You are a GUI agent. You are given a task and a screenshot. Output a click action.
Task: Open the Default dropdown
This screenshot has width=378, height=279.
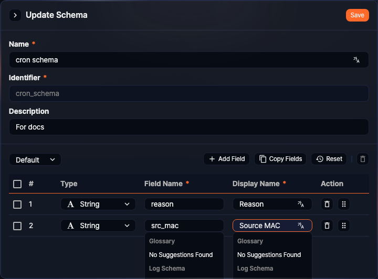tap(35, 159)
